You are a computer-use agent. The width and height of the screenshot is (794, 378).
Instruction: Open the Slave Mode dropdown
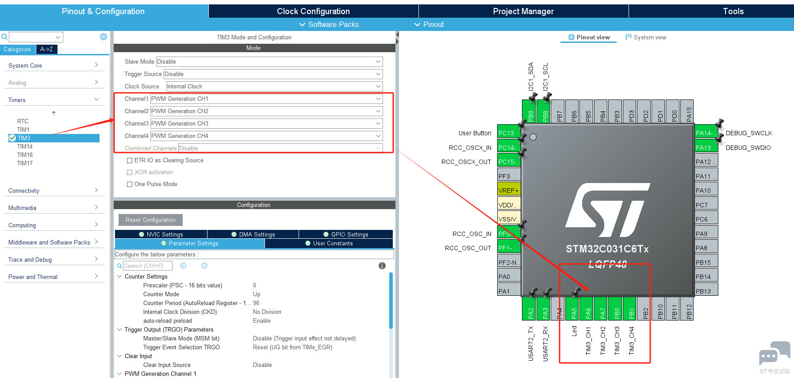click(269, 61)
